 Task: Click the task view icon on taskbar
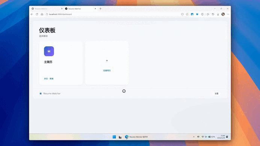[x=120, y=137]
